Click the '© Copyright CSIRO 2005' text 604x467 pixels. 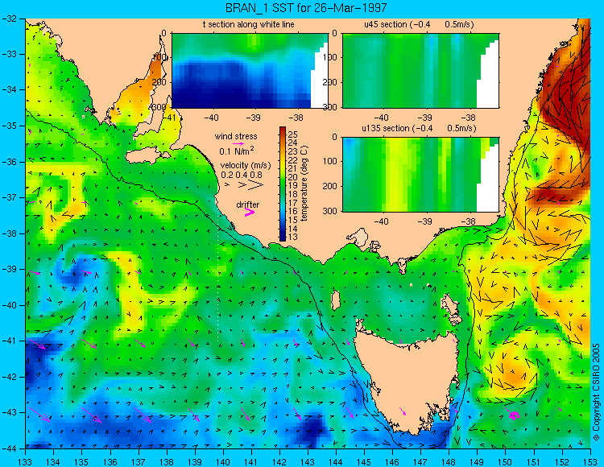[x=596, y=392]
